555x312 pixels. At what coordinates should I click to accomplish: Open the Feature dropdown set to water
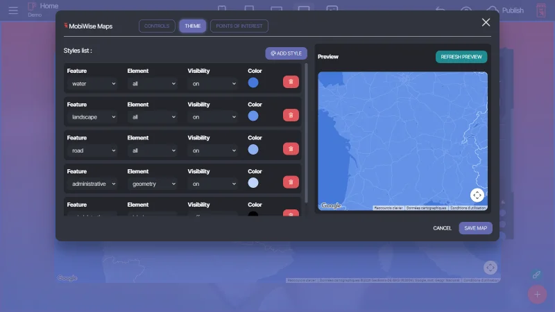pyautogui.click(x=92, y=84)
